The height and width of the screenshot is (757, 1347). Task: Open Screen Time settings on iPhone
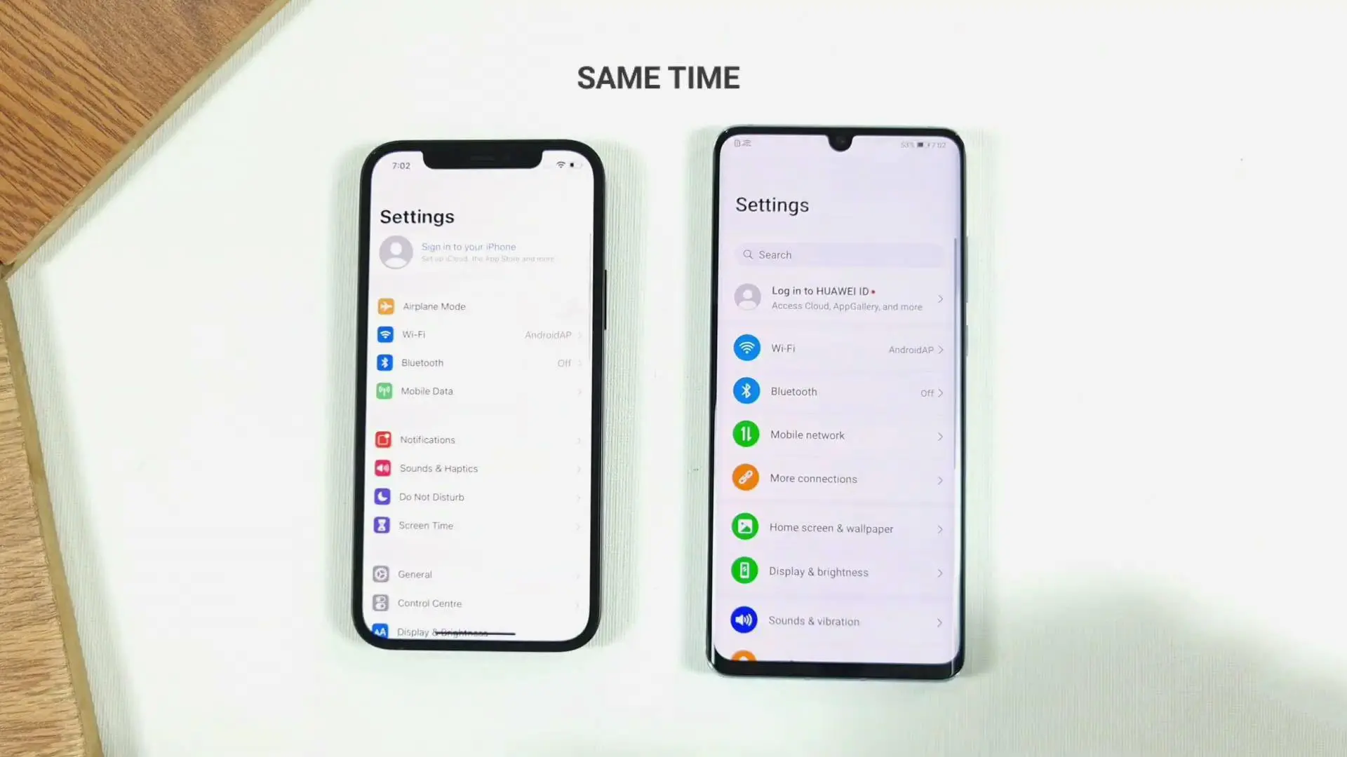pyautogui.click(x=426, y=525)
